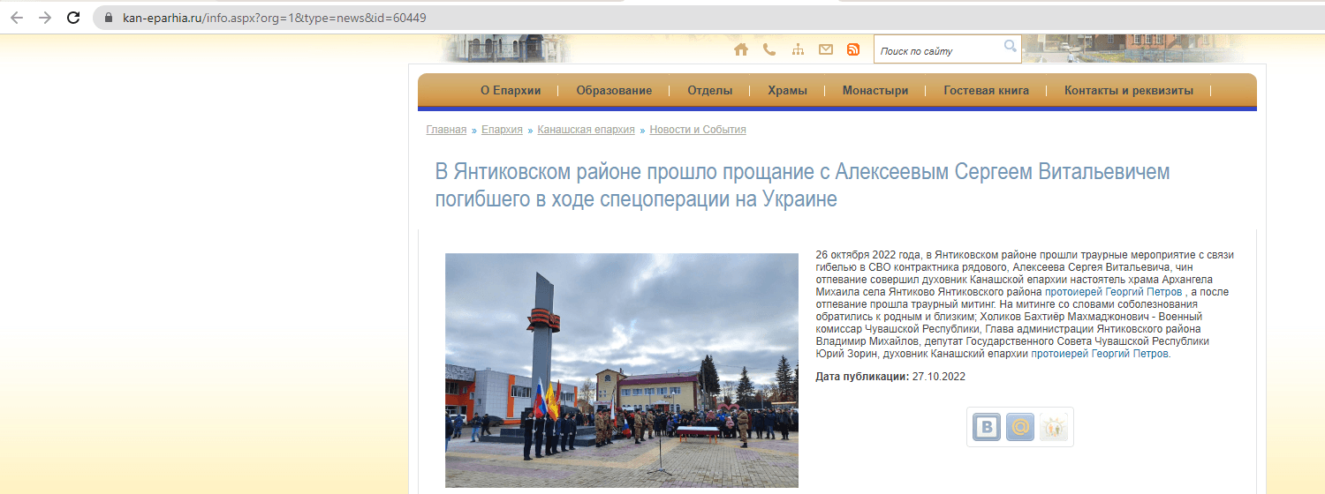The height and width of the screenshot is (494, 1325).
Task: Click the 'Поиск по сайту' search field
Action: click(938, 51)
